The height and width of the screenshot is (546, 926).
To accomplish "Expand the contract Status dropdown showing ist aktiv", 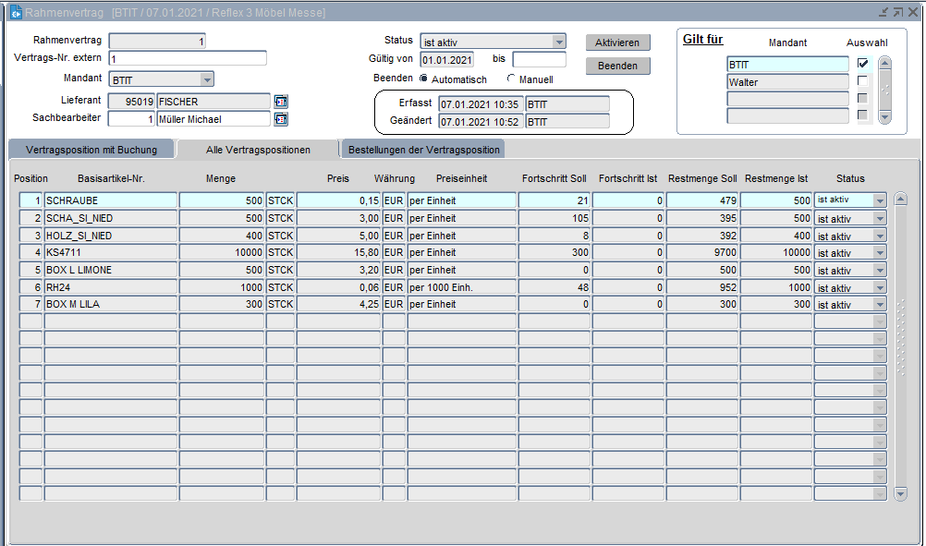I will coord(558,42).
